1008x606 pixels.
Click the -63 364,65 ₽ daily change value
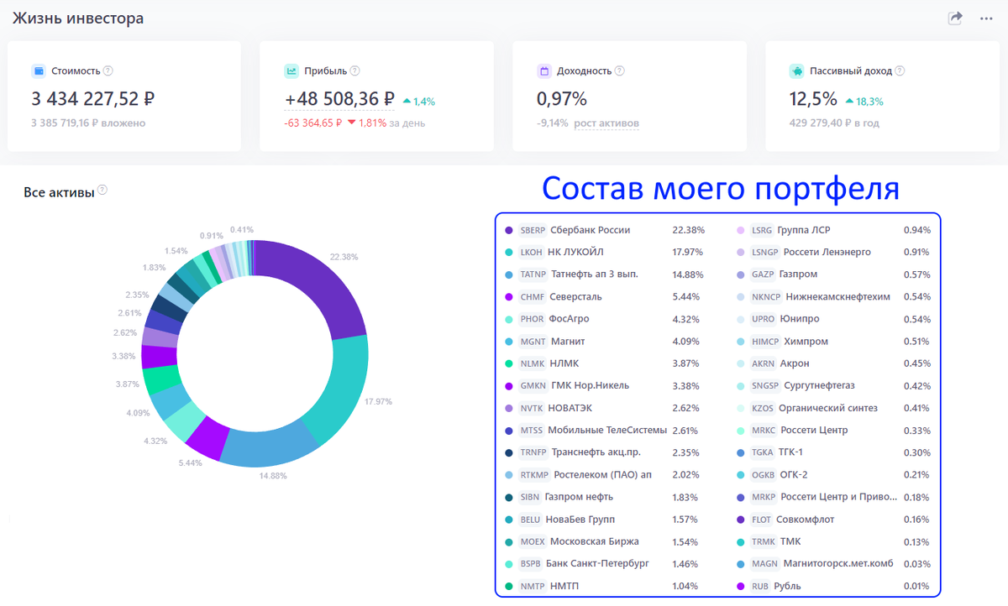(313, 123)
